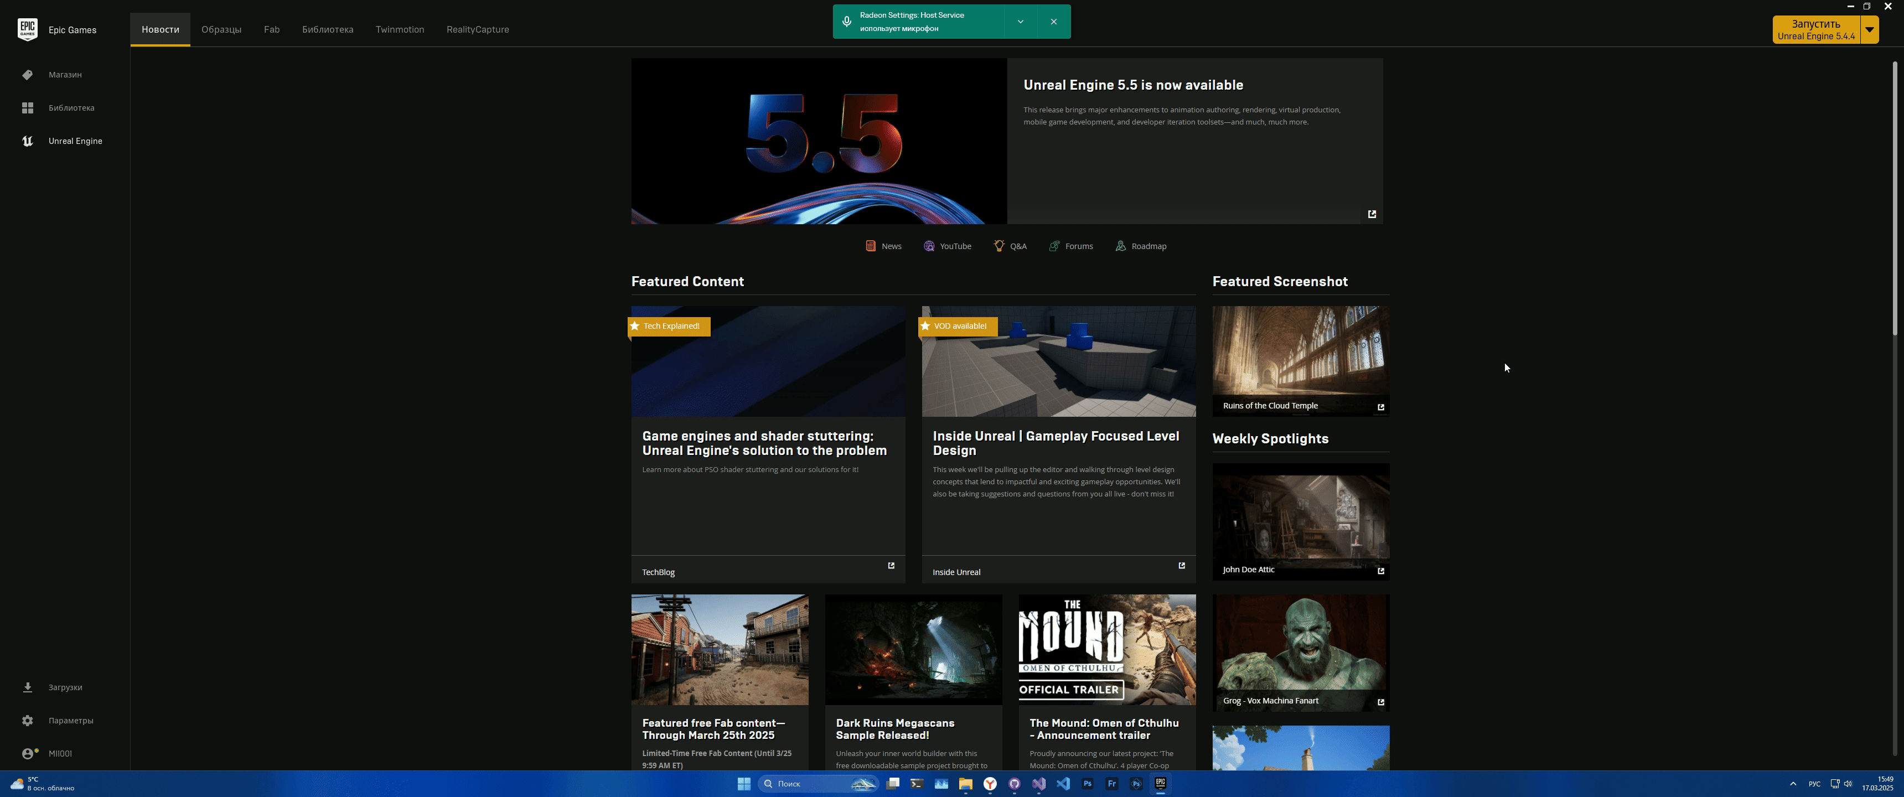Switch to the Библиотека top tab
This screenshot has width=1904, height=797.
[x=328, y=29]
